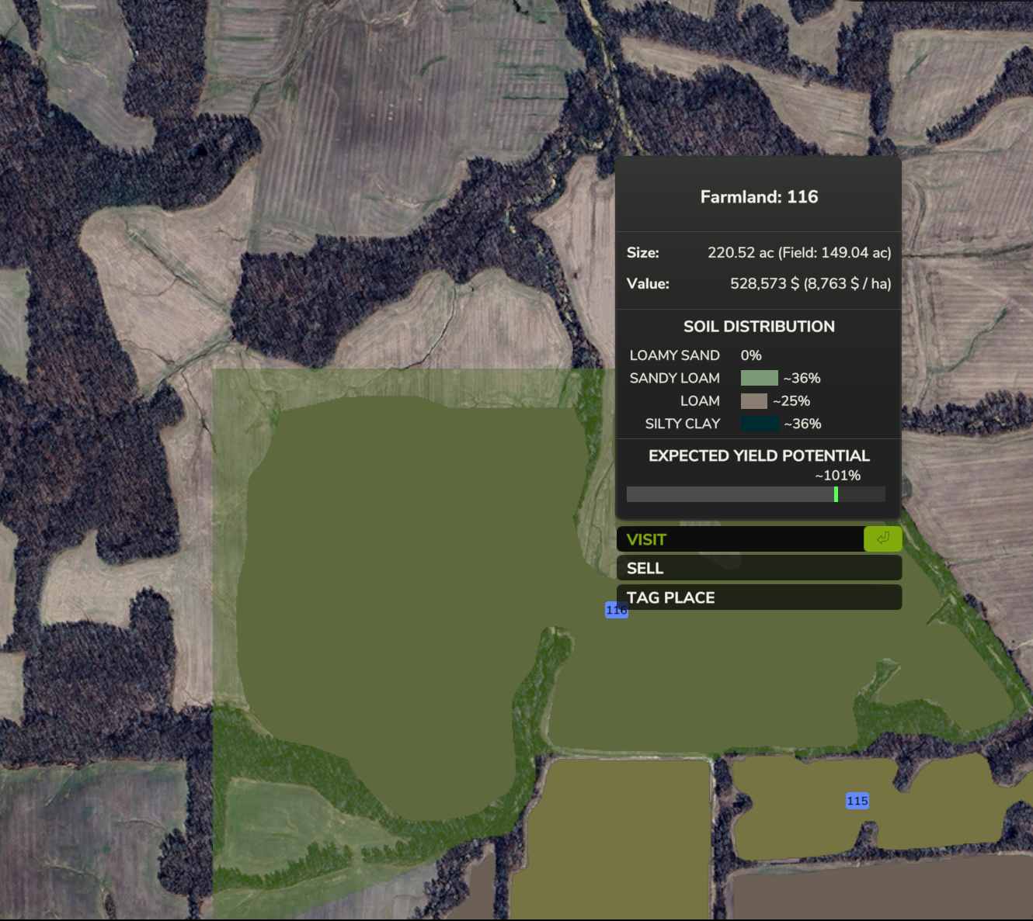This screenshot has height=921, width=1033.
Task: Click the Loam brown color swatch
Action: click(x=753, y=401)
